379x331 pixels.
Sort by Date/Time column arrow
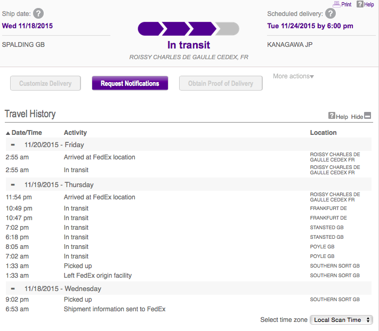click(8, 133)
